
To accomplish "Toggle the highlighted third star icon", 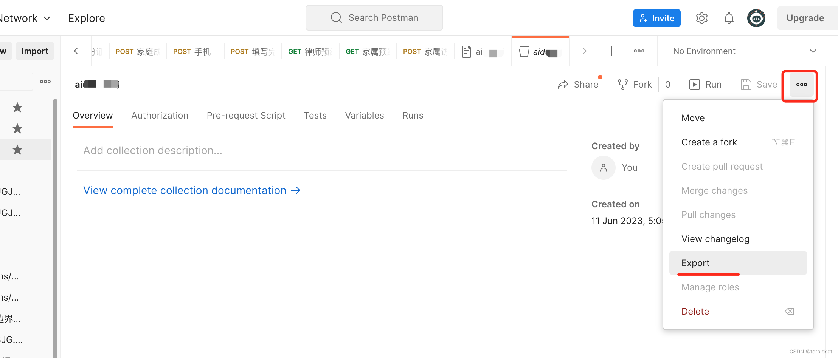I will (x=17, y=150).
